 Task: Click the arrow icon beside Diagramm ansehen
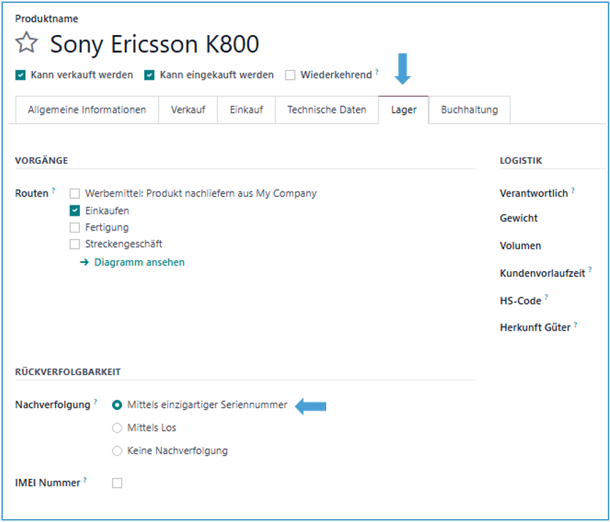(x=84, y=262)
